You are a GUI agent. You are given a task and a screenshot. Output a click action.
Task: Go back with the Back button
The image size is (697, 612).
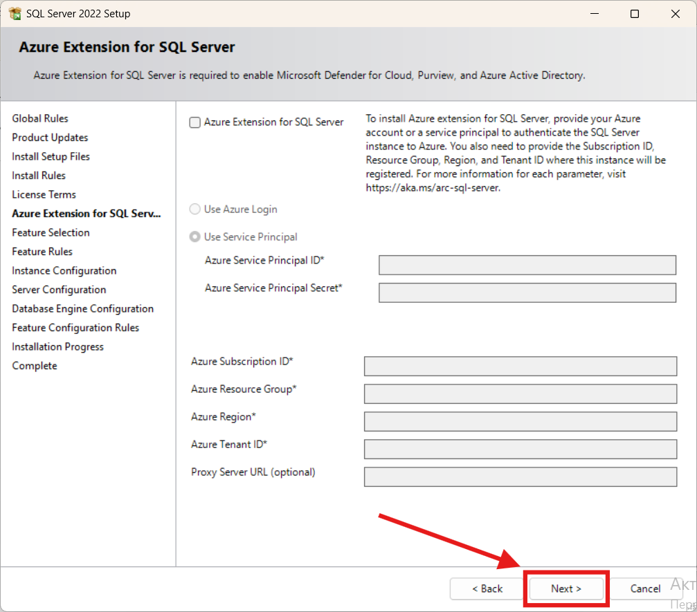click(x=487, y=588)
